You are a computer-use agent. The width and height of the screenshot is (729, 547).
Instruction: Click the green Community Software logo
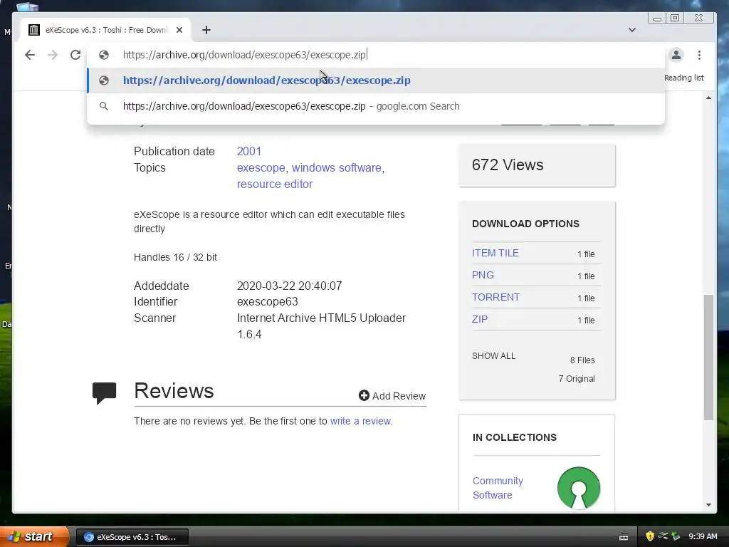pos(578,488)
